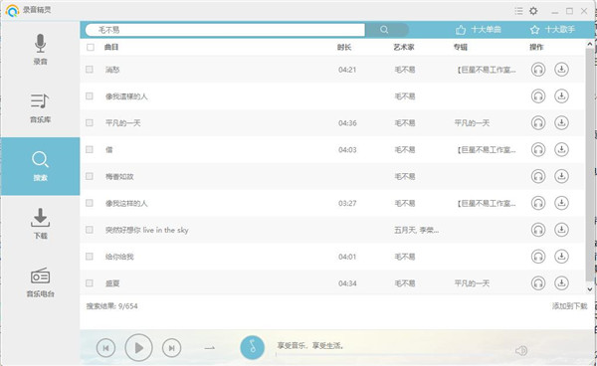Click the scrollbar down arrow
The width and height of the screenshot is (597, 366).
(589, 289)
